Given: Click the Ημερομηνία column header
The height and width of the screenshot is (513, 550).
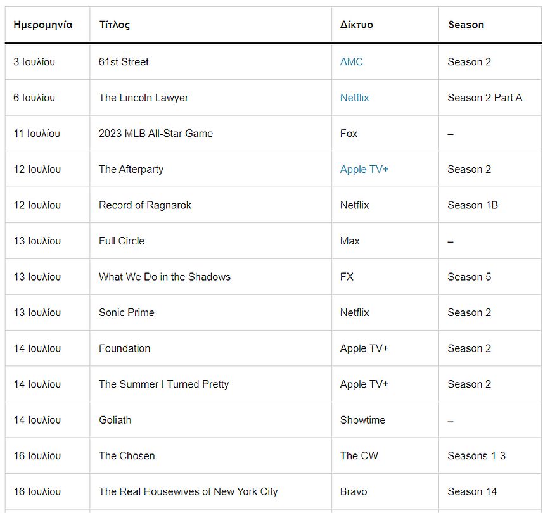Looking at the screenshot, I should [x=43, y=25].
